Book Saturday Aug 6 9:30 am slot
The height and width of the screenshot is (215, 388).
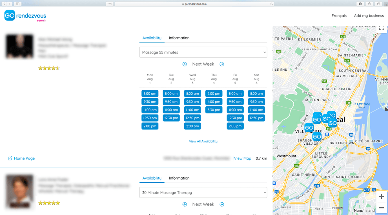pos(256,102)
